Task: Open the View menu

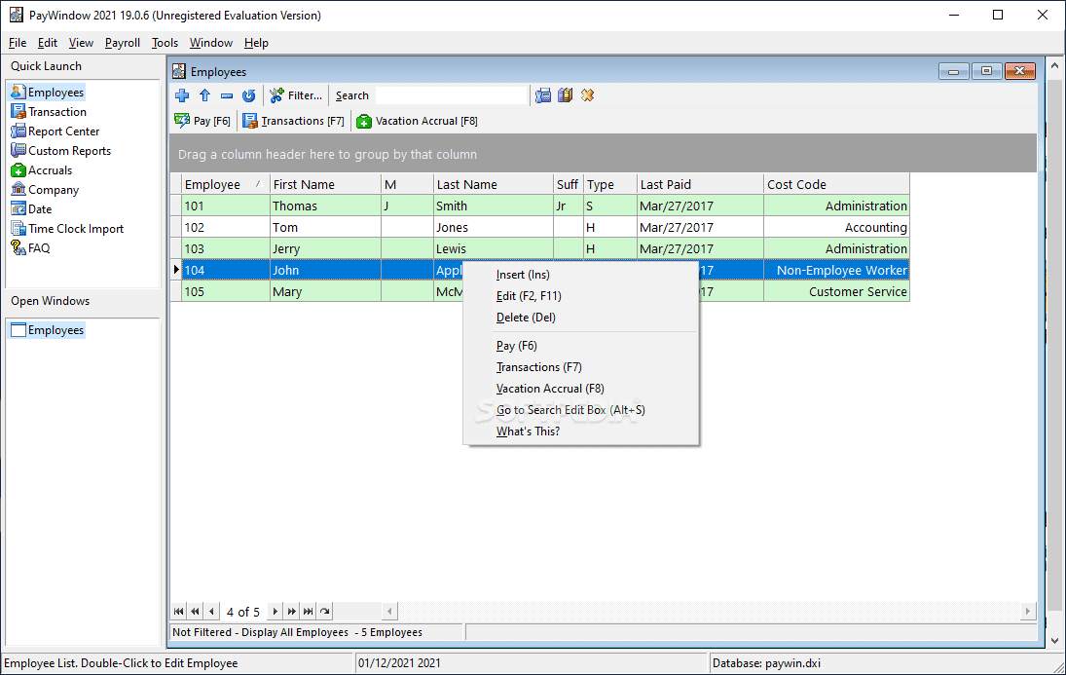Action: [x=81, y=43]
